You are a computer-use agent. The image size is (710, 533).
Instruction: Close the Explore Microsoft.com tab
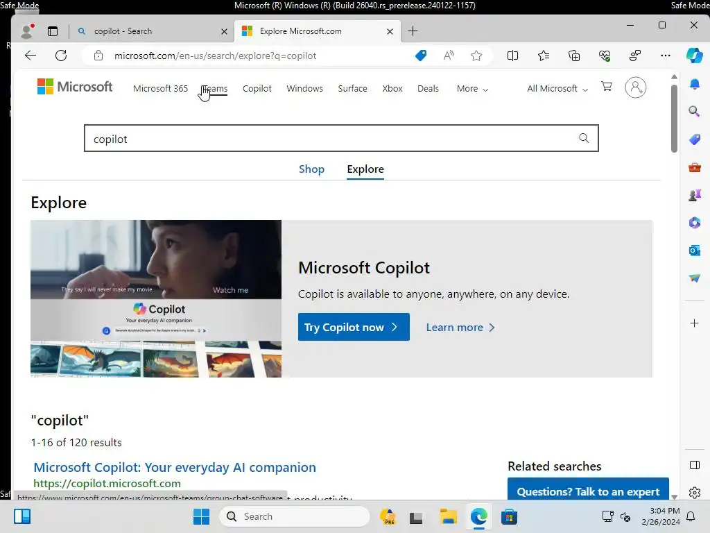[x=390, y=31]
